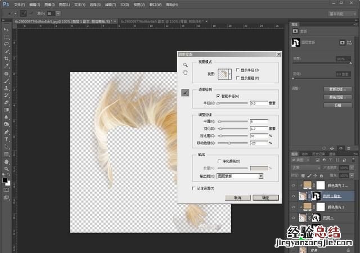Viewport: 360px width, 253px height.
Task: Delete mask via Properties trash icon
Action: [x=349, y=148]
